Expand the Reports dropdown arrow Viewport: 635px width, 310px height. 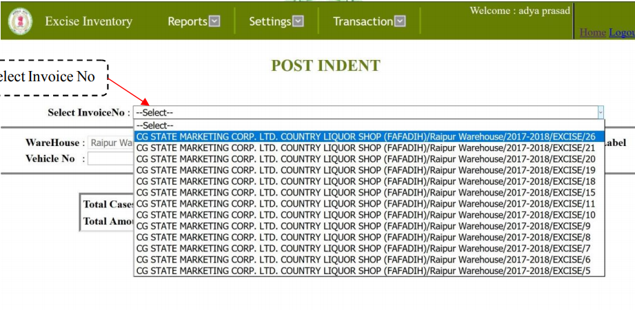point(214,21)
